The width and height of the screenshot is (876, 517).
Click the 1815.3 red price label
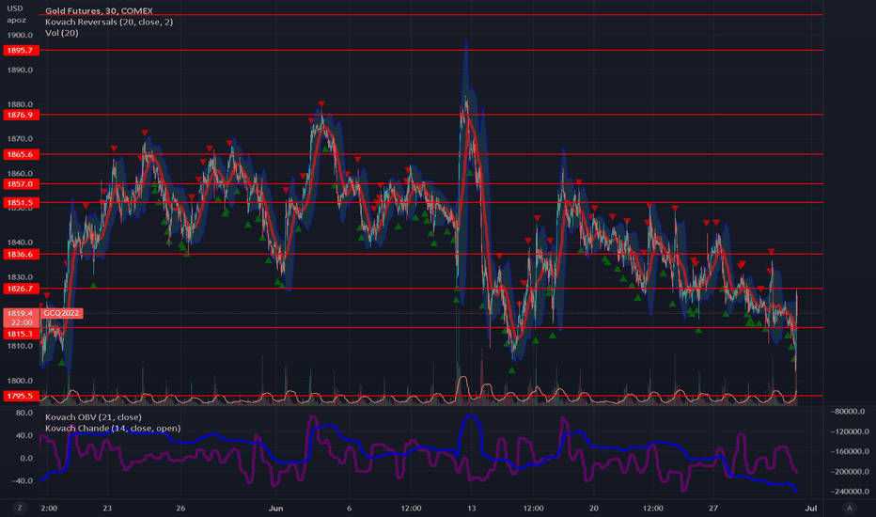21,334
